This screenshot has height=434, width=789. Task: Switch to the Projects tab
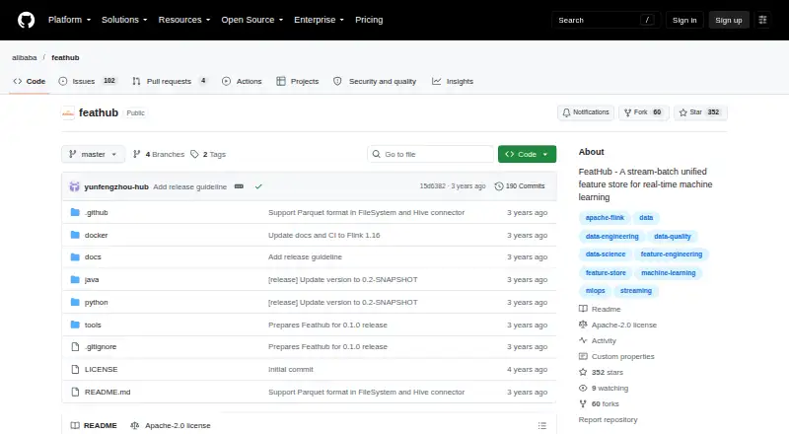(298, 81)
